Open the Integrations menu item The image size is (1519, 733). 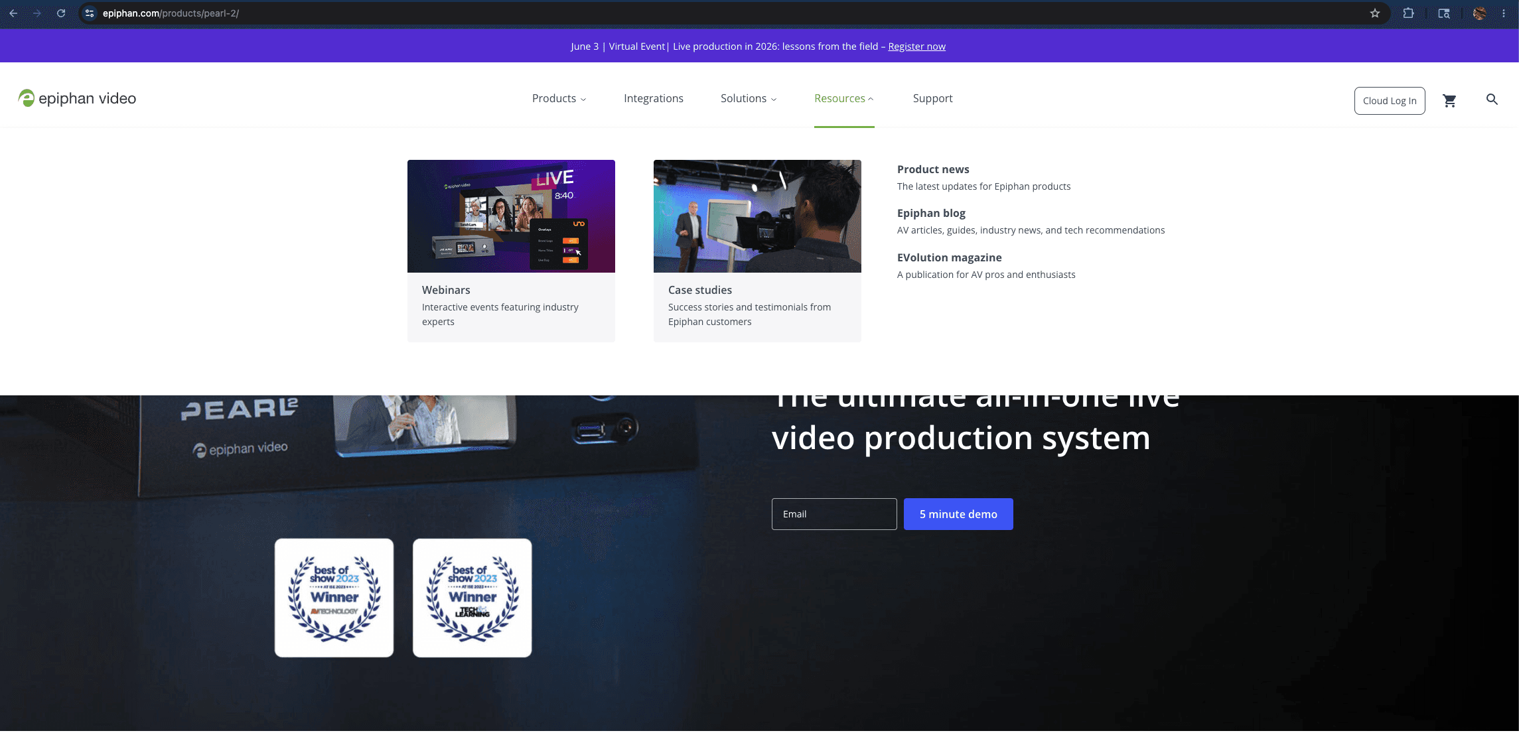point(654,98)
